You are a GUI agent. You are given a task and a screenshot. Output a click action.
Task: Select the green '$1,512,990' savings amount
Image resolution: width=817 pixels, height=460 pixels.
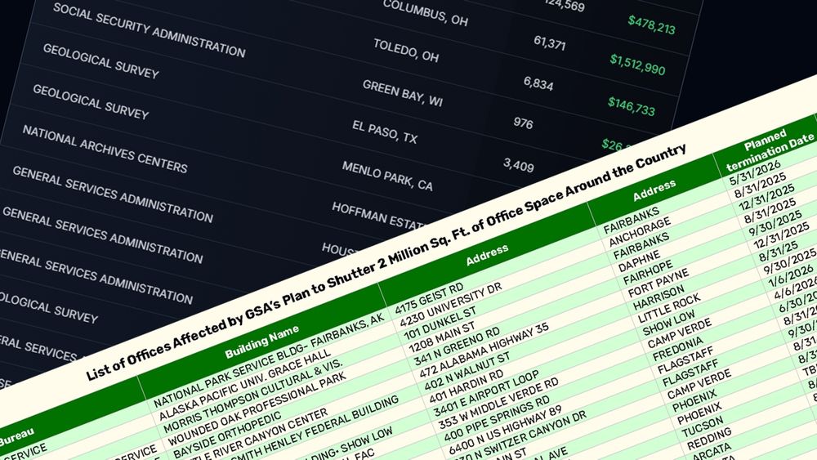[638, 64]
